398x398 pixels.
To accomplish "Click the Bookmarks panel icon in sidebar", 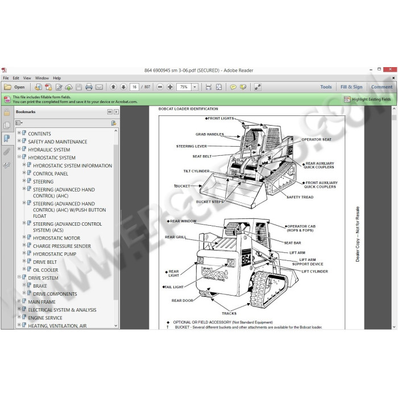I will 7,139.
